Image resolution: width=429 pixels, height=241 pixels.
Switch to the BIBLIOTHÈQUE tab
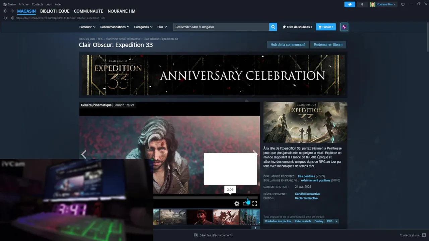pyautogui.click(x=55, y=11)
